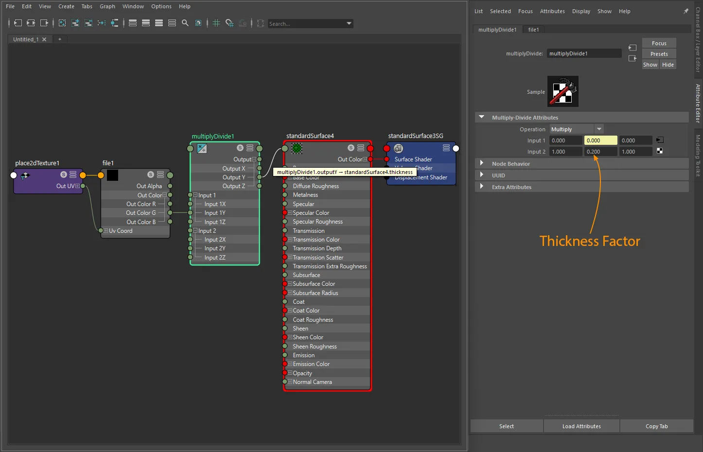This screenshot has height=452, width=703.
Task: Open the Attributes menu in Attribute Editor
Action: point(552,11)
